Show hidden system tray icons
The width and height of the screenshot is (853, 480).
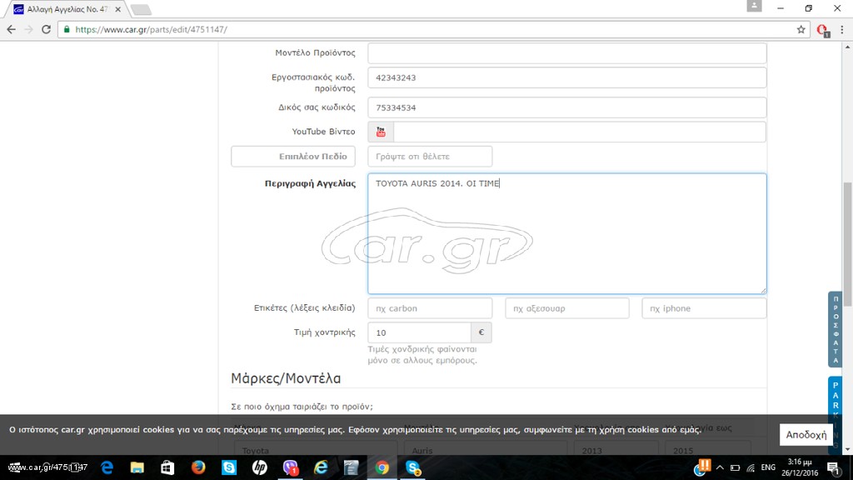pyautogui.click(x=720, y=467)
